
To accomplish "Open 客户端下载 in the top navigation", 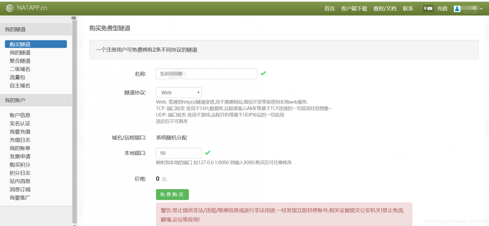I will (354, 8).
